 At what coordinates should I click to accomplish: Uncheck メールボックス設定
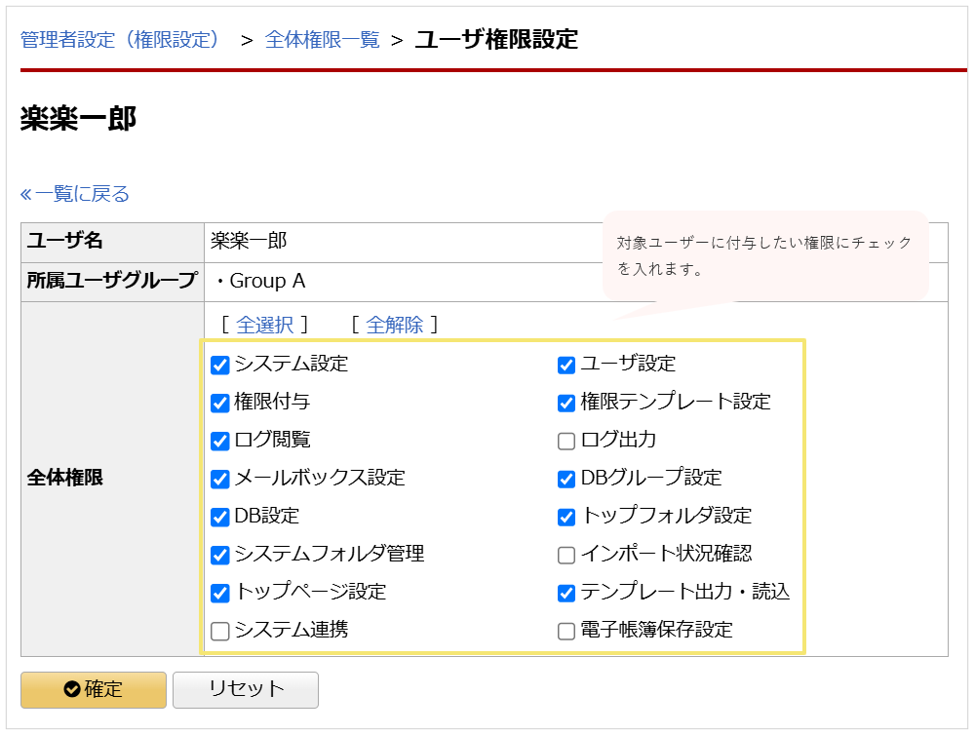[x=219, y=478]
